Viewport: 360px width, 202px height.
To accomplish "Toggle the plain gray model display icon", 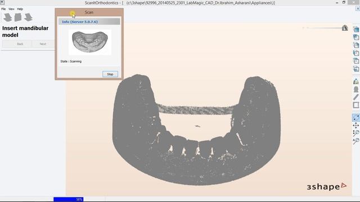I will [x=356, y=89].
